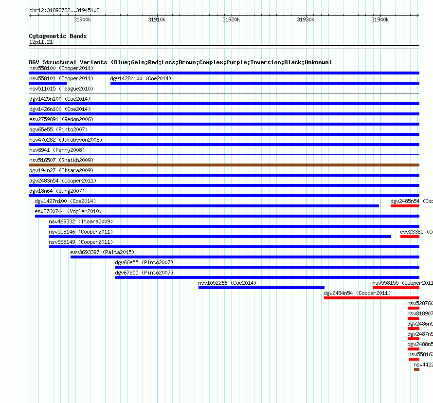The width and height of the screenshot is (433, 403).
Task: Open the dgv2484n54 (Cooper2011) label
Action: [x=357, y=293]
